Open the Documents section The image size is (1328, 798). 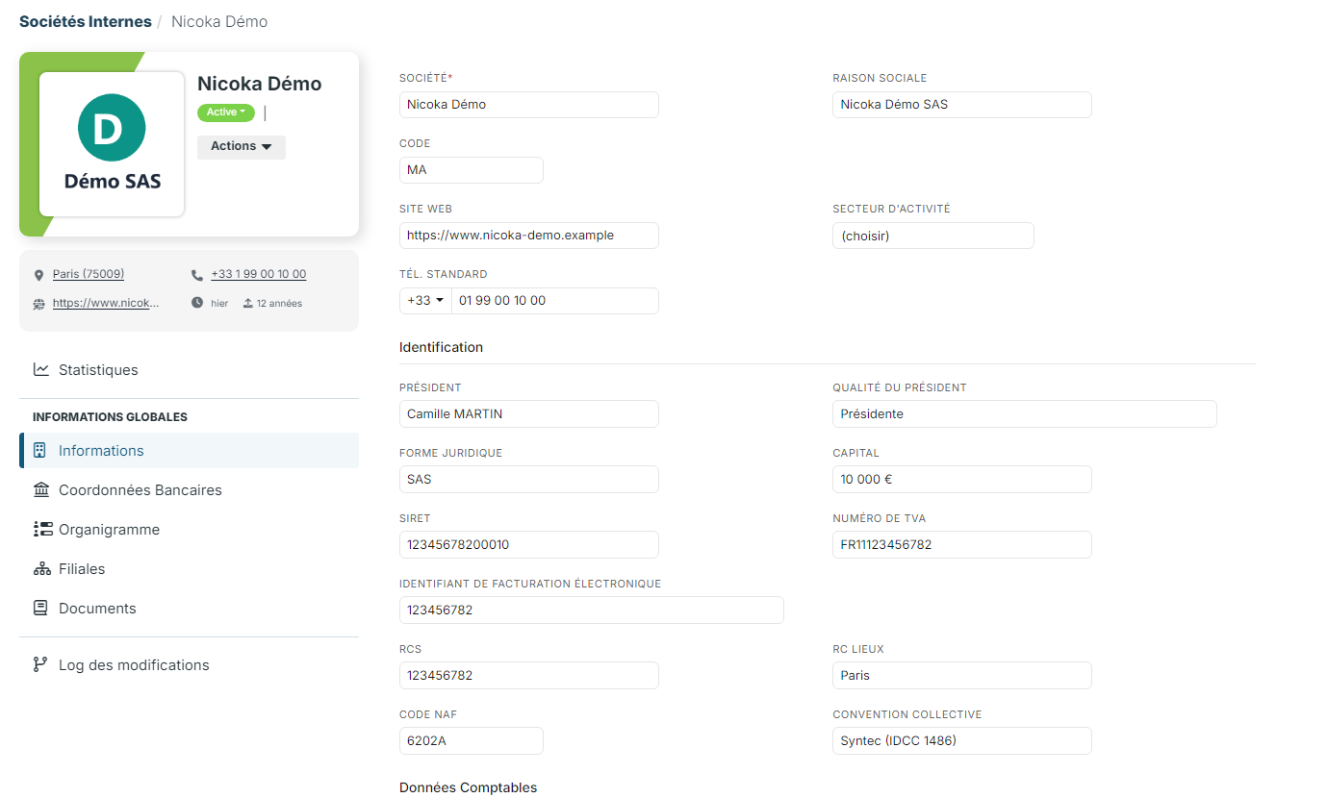tap(189, 608)
